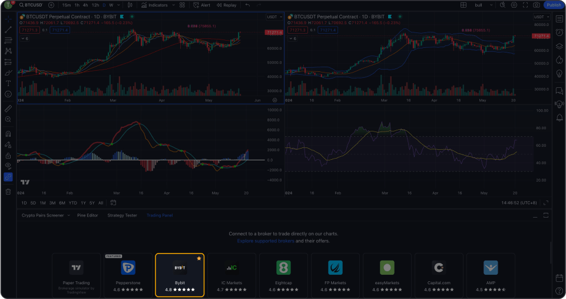
Task: Select the trend line drawing tool
Action: [x=8, y=29]
